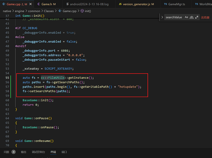Click the sticky header 'int Game::init()'

pos(30,16)
